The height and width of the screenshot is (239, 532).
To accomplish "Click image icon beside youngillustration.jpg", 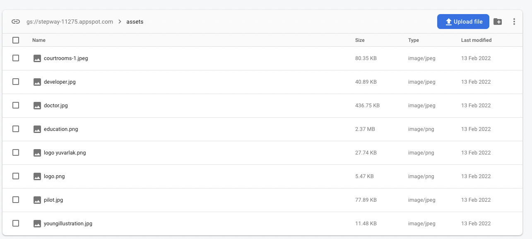I will [37, 224].
